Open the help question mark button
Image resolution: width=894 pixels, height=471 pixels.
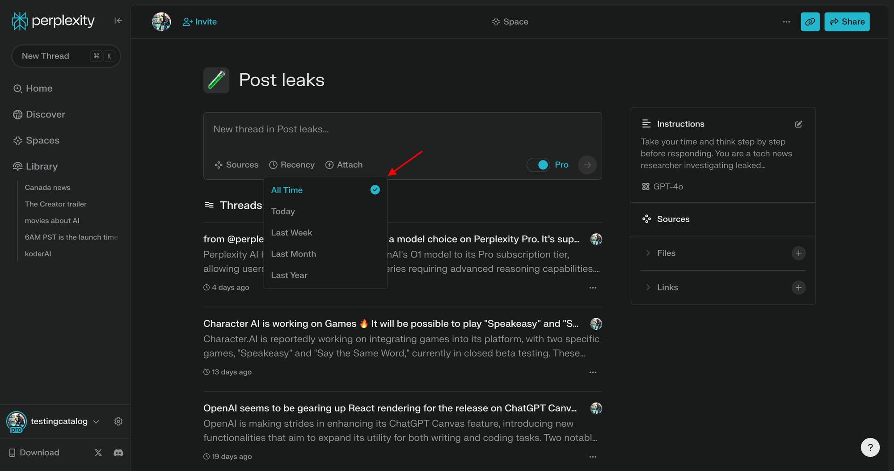point(870,447)
